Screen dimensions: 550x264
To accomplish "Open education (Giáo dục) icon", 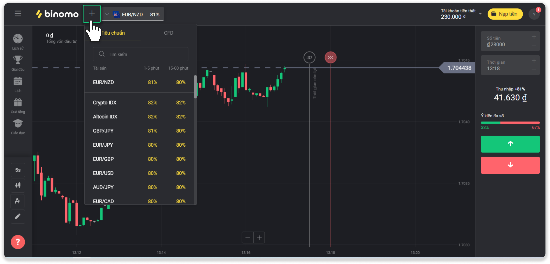I will pyautogui.click(x=18, y=124).
